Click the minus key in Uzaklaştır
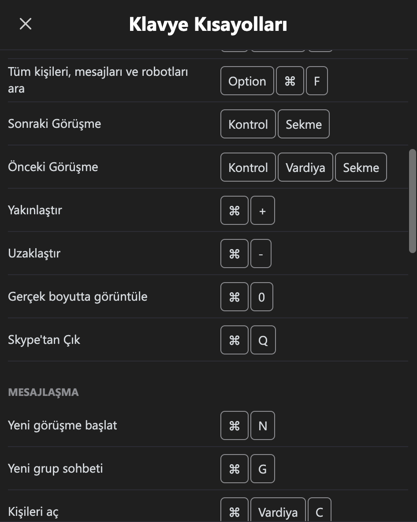Screen dimensions: 417x522 pyautogui.click(x=261, y=254)
